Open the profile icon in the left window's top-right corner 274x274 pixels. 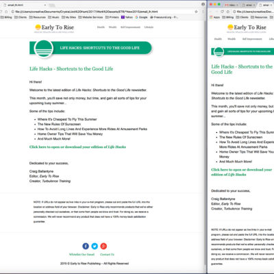[203, 4]
